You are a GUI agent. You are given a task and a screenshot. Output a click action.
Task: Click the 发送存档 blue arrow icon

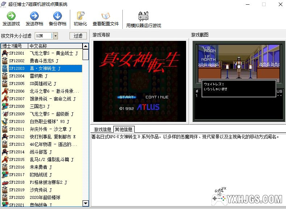[x=34, y=16]
